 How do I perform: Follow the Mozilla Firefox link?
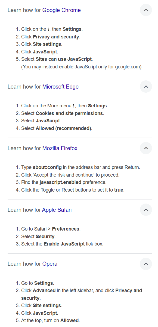coord(60,149)
